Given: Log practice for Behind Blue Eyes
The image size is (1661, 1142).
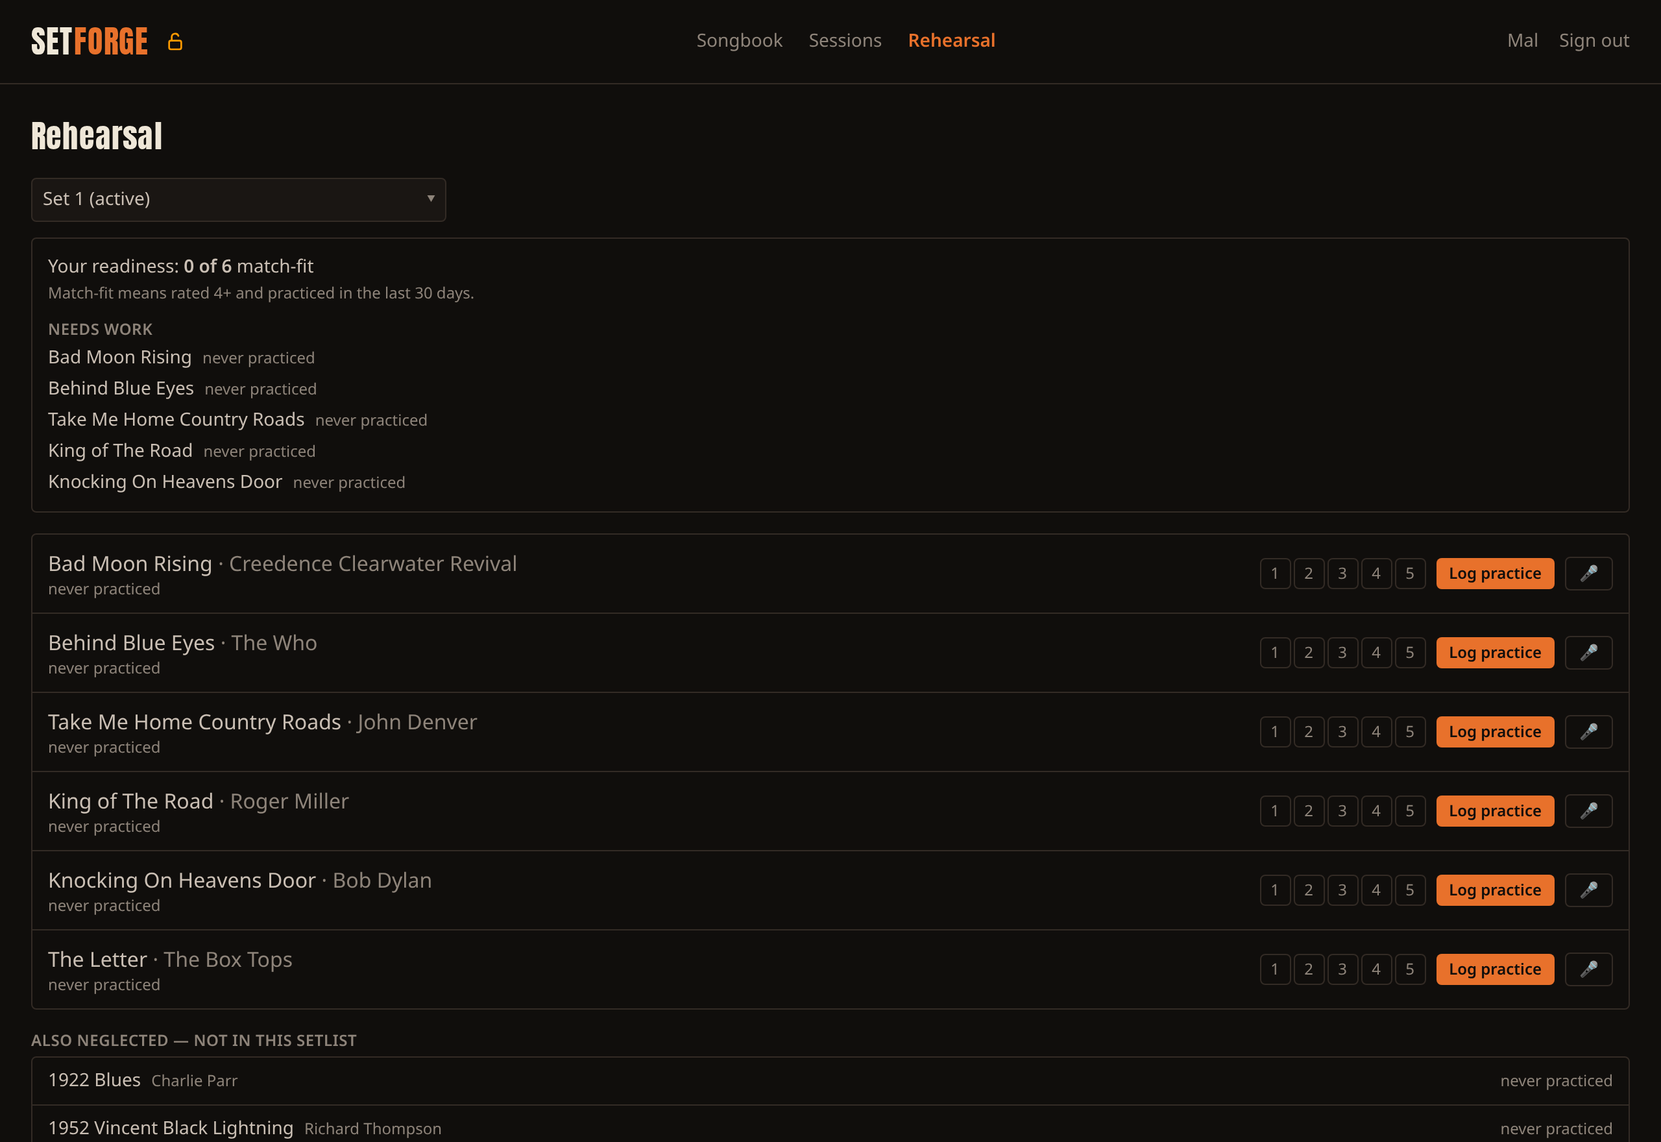Looking at the screenshot, I should [1494, 653].
